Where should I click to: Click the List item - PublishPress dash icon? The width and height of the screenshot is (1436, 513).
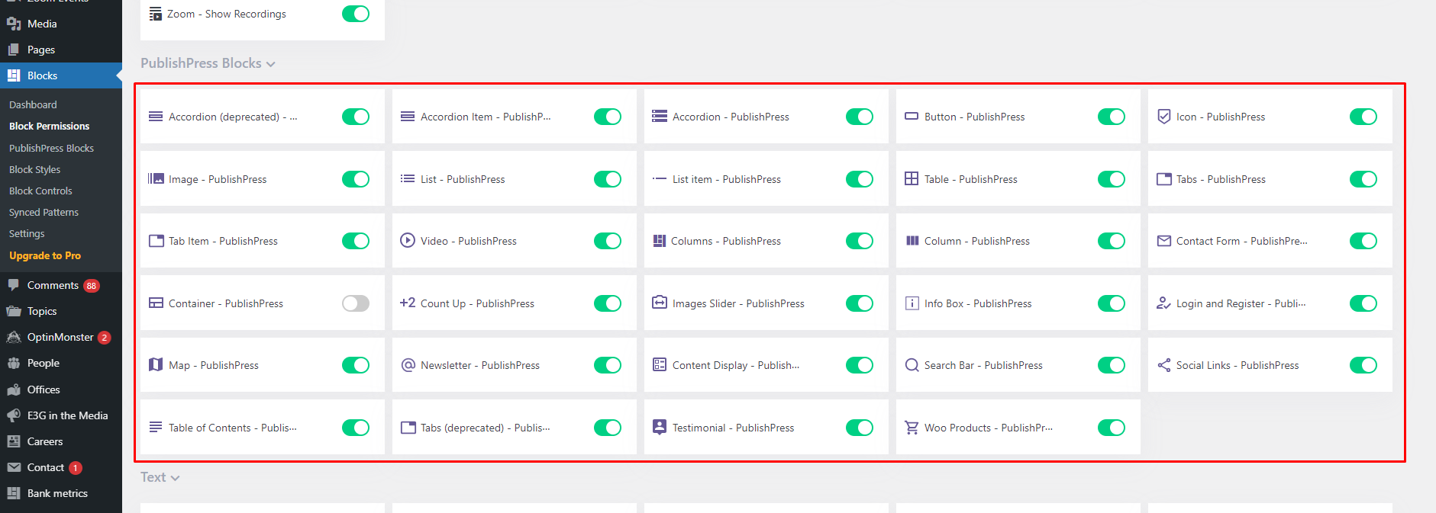pyautogui.click(x=660, y=179)
